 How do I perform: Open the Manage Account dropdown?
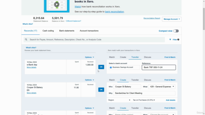172,19
